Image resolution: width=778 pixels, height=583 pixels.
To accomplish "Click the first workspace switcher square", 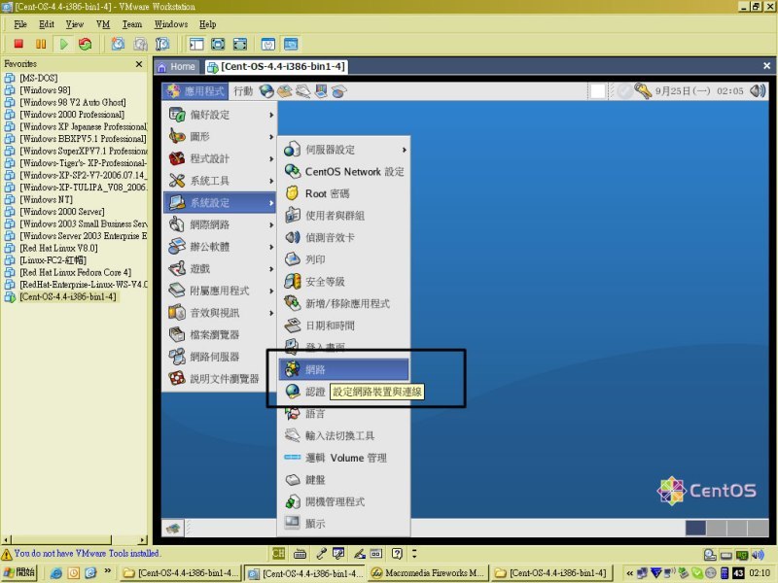I will (x=695, y=528).
